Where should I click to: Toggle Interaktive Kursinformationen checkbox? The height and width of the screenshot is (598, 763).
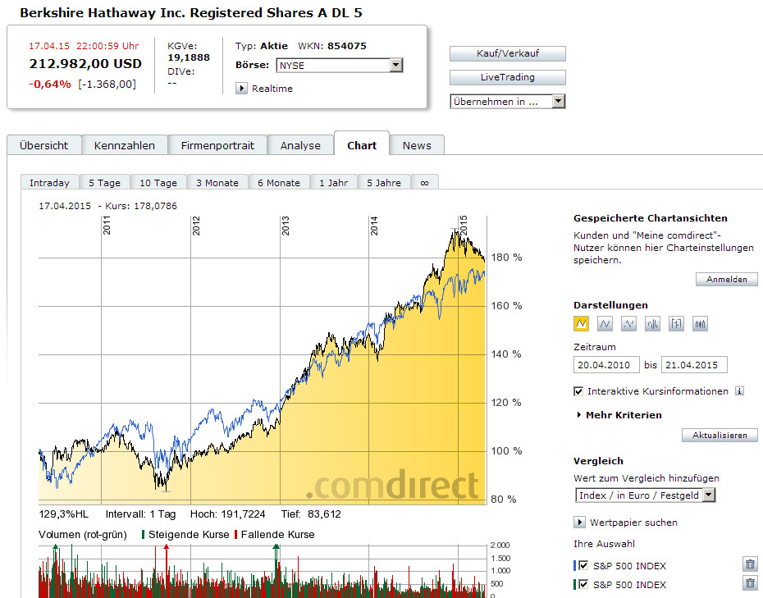pyautogui.click(x=578, y=391)
